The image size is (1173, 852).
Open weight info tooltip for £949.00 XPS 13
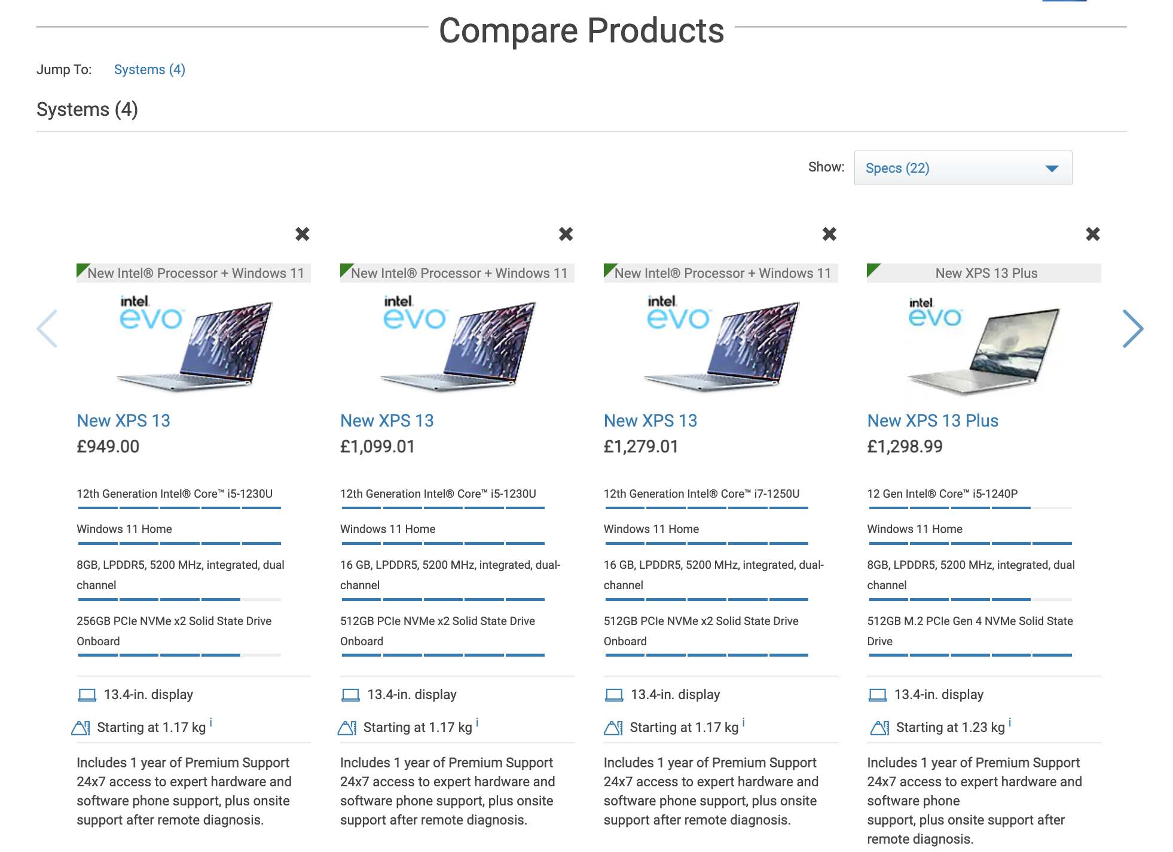(x=211, y=722)
